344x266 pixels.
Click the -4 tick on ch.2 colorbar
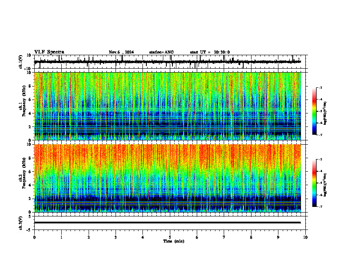point(321,171)
